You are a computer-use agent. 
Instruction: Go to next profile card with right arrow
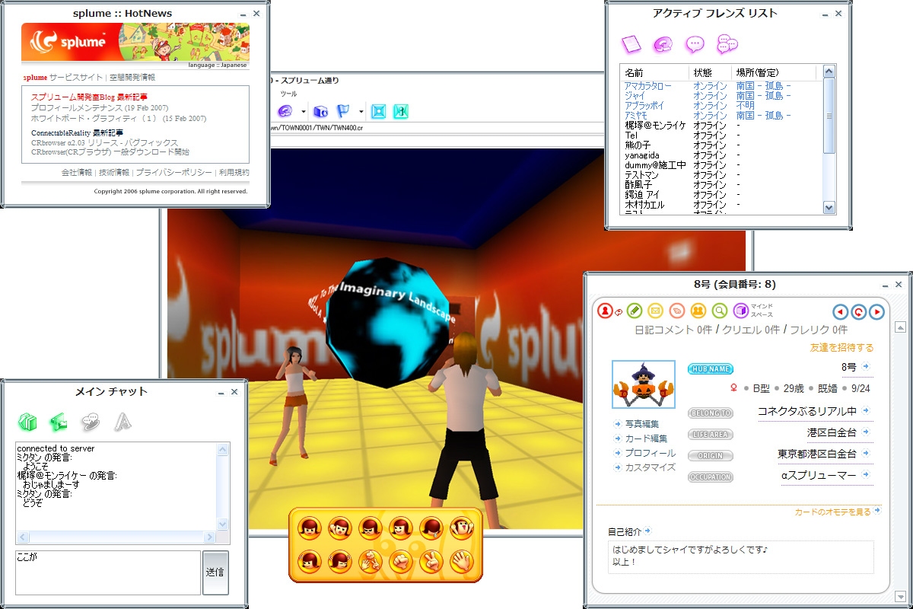876,311
